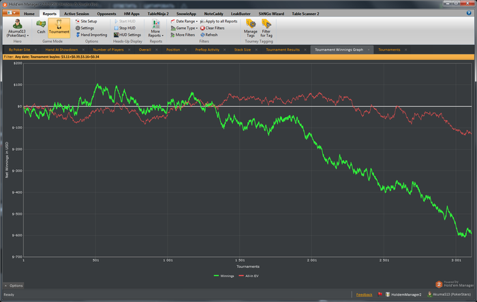Select the Number of Players report tab
Screen dimensions: 477x302
tap(108, 50)
